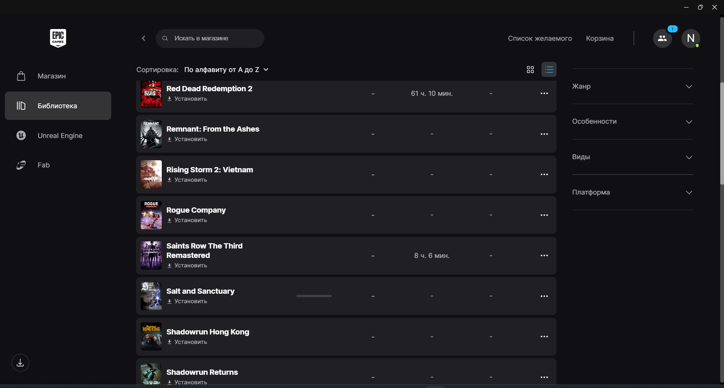Open three-dots menu for Salt and Sanctuary
The width and height of the screenshot is (724, 388).
click(544, 296)
